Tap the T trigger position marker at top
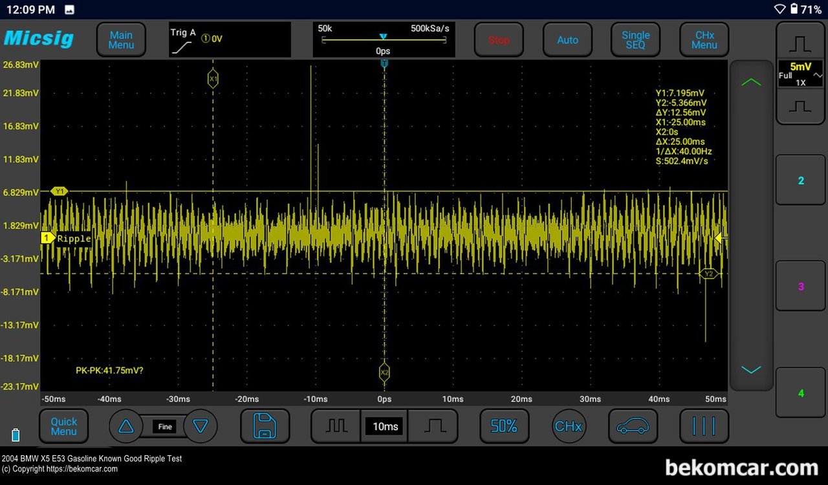 [x=384, y=63]
